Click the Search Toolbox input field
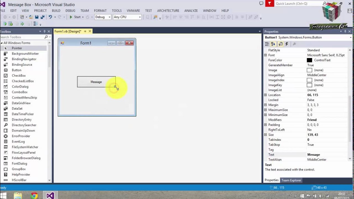The image size is (354, 199). point(22,37)
